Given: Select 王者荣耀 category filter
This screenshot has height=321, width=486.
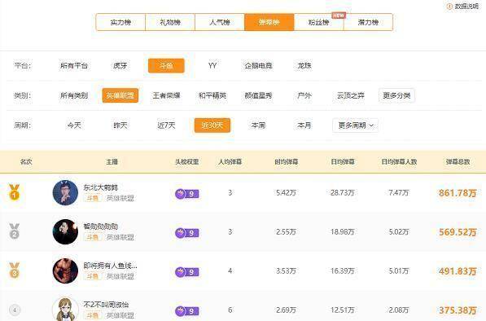Looking at the screenshot, I should click(166, 95).
